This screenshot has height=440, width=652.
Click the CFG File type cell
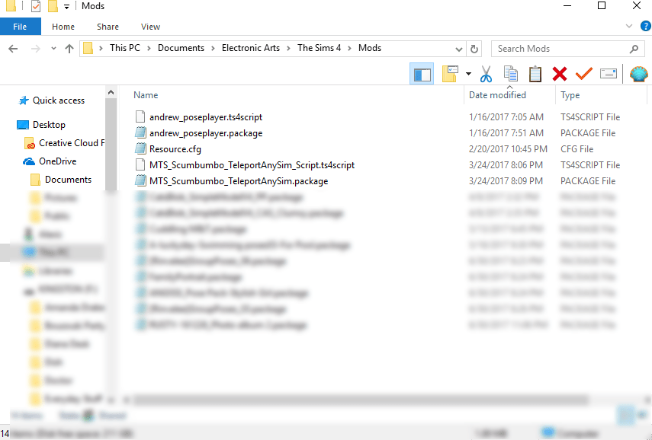(x=577, y=149)
